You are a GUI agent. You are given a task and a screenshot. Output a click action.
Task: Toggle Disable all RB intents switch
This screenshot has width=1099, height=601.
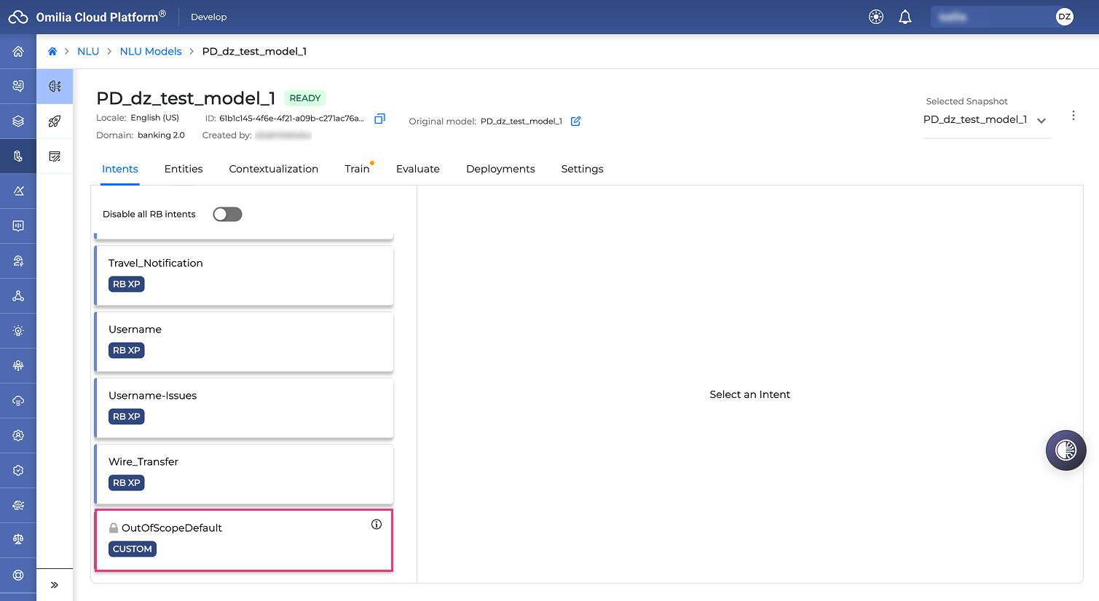(227, 214)
